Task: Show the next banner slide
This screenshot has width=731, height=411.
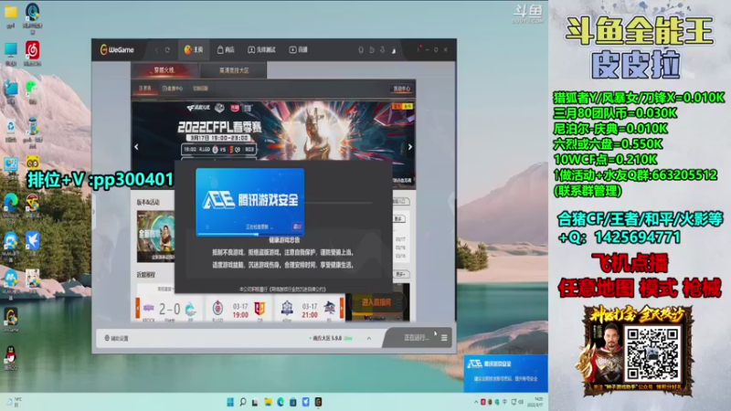Action: (409, 147)
